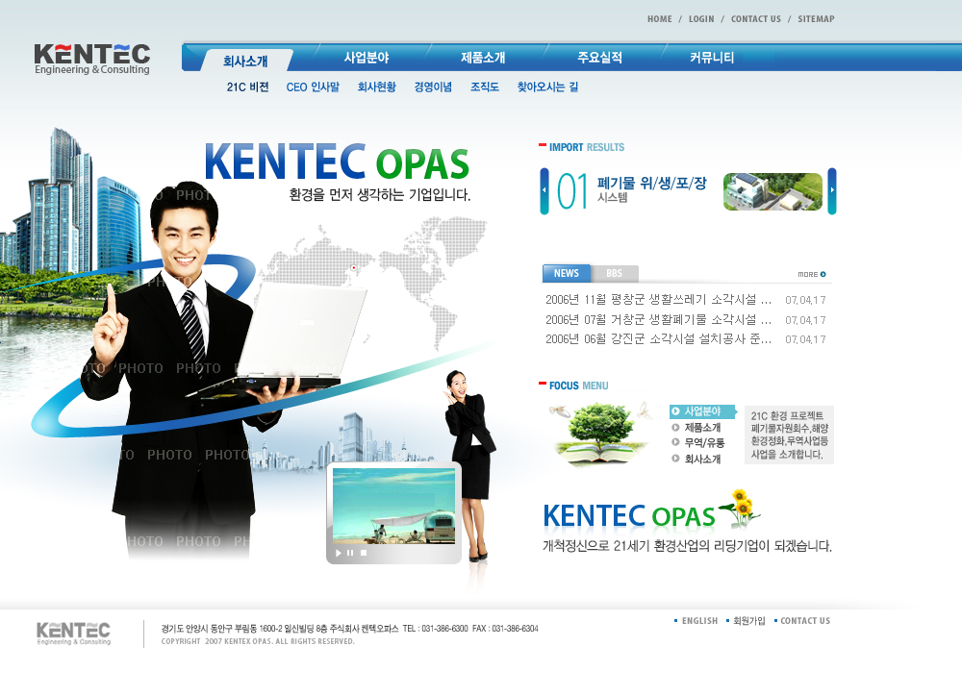The image size is (962, 696).
Task: Select the CEO 인사말 submenu item
Action: click(313, 87)
